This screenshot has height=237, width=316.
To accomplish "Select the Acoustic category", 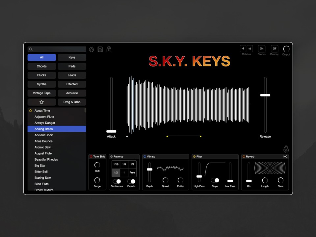I will 72,93.
